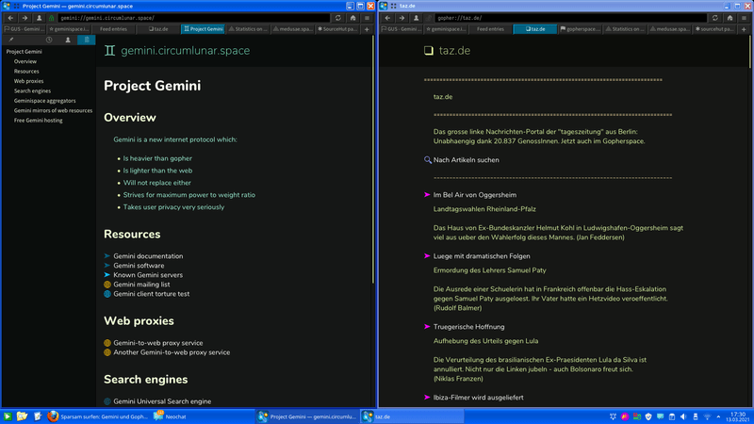This screenshot has width=754, height=424.
Task: Switch to the geminispace.i... tab in the left window
Action: point(69,29)
